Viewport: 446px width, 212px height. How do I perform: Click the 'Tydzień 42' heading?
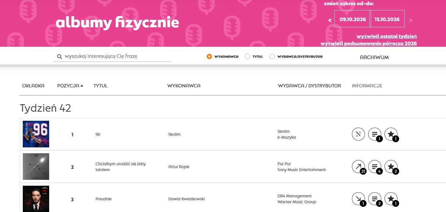tap(46, 108)
